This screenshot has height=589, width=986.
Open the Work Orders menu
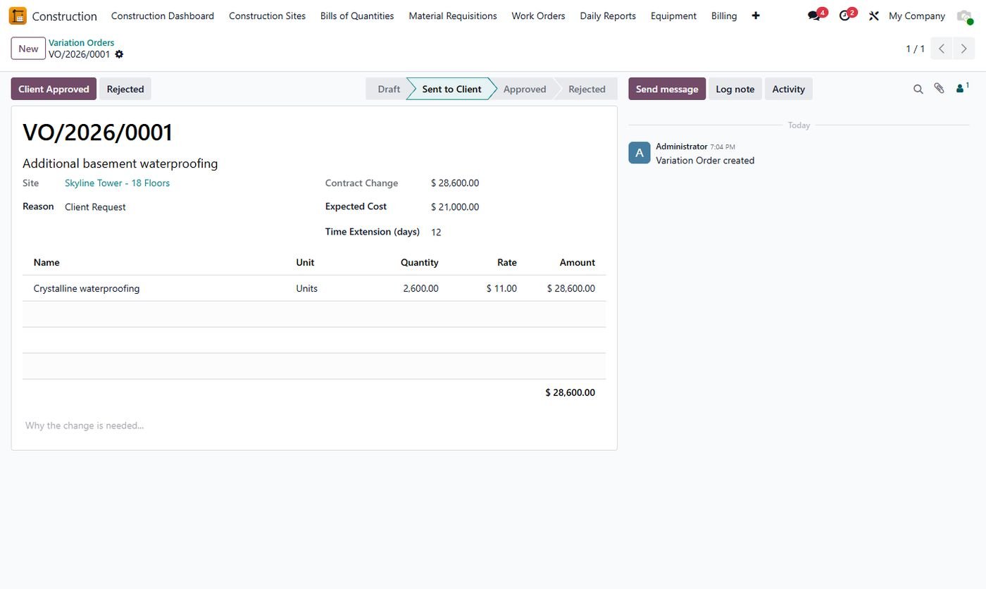click(538, 15)
